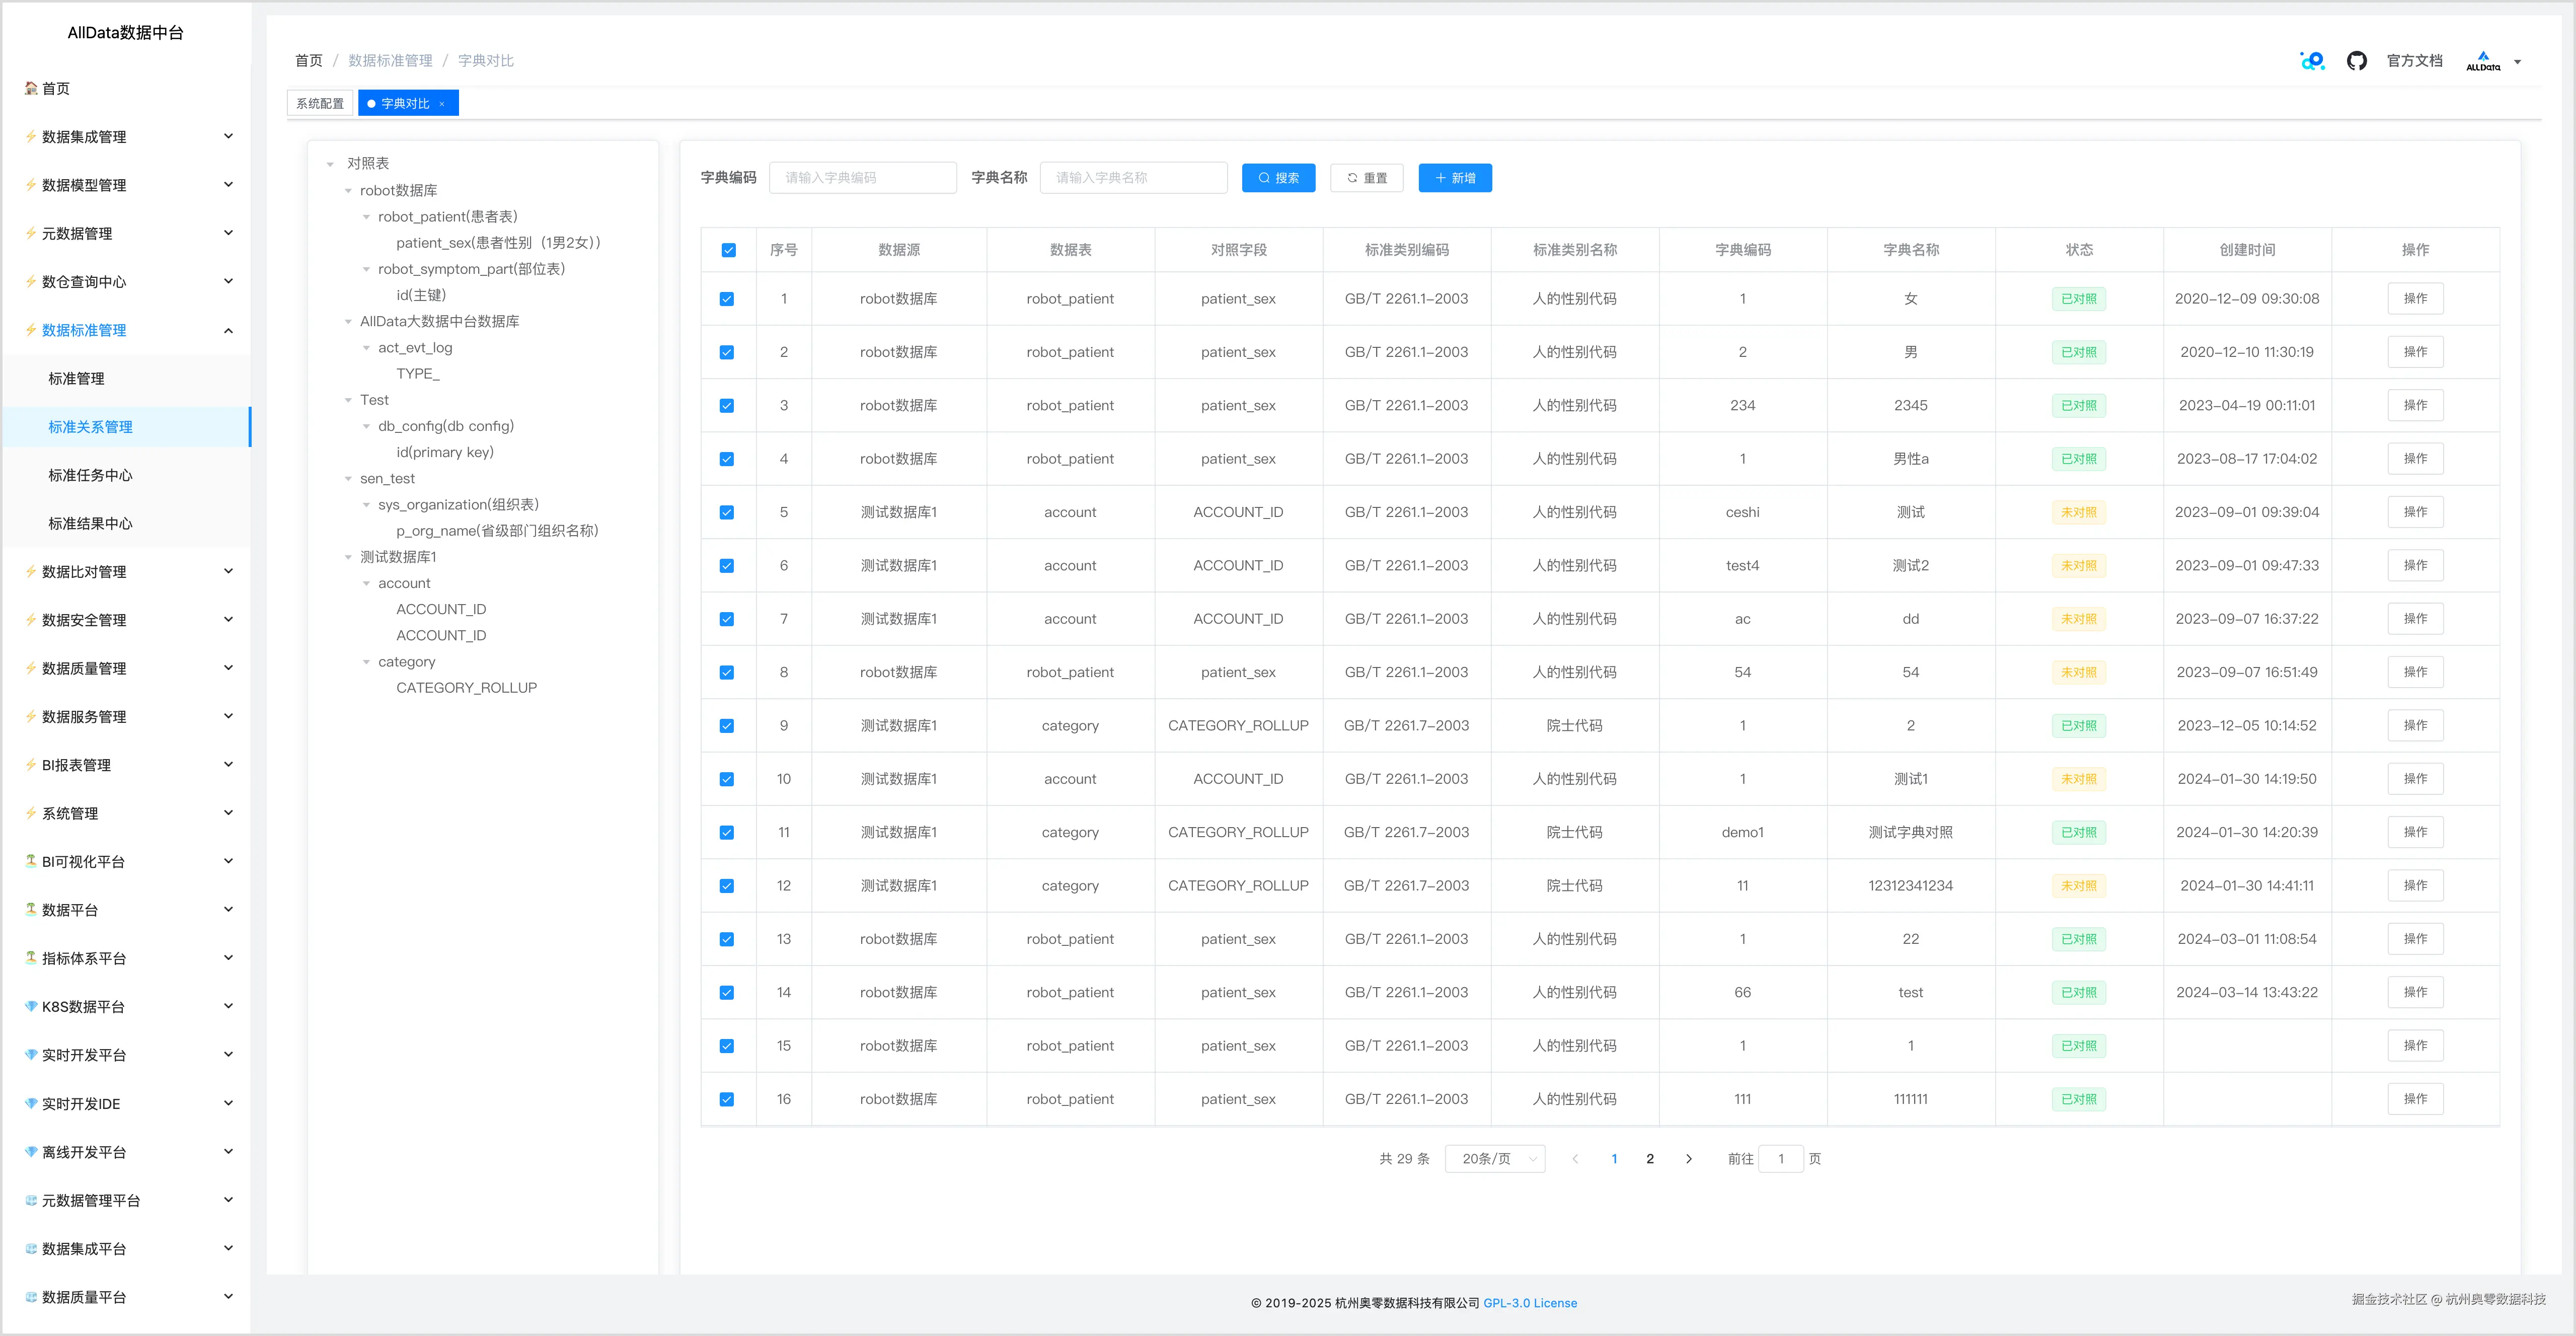2576x1336 pixels.
Task: Open the GitHub repository icon
Action: 2356,61
